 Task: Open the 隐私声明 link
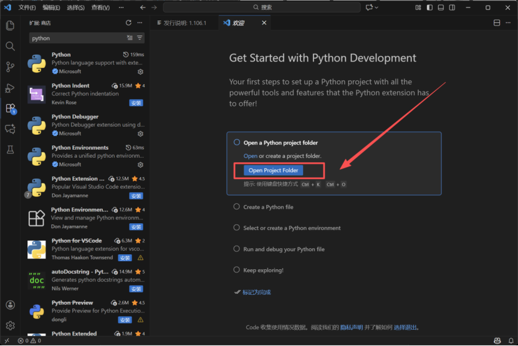click(x=352, y=327)
